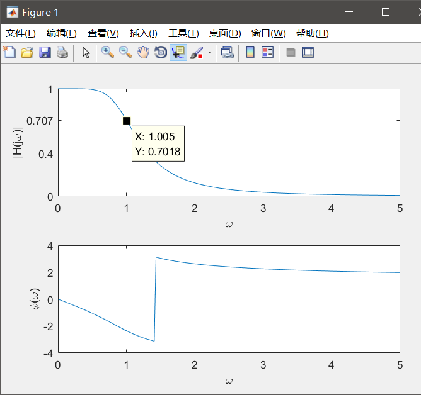Click the 0.707 tick label
The height and width of the screenshot is (395, 421).
click(40, 121)
